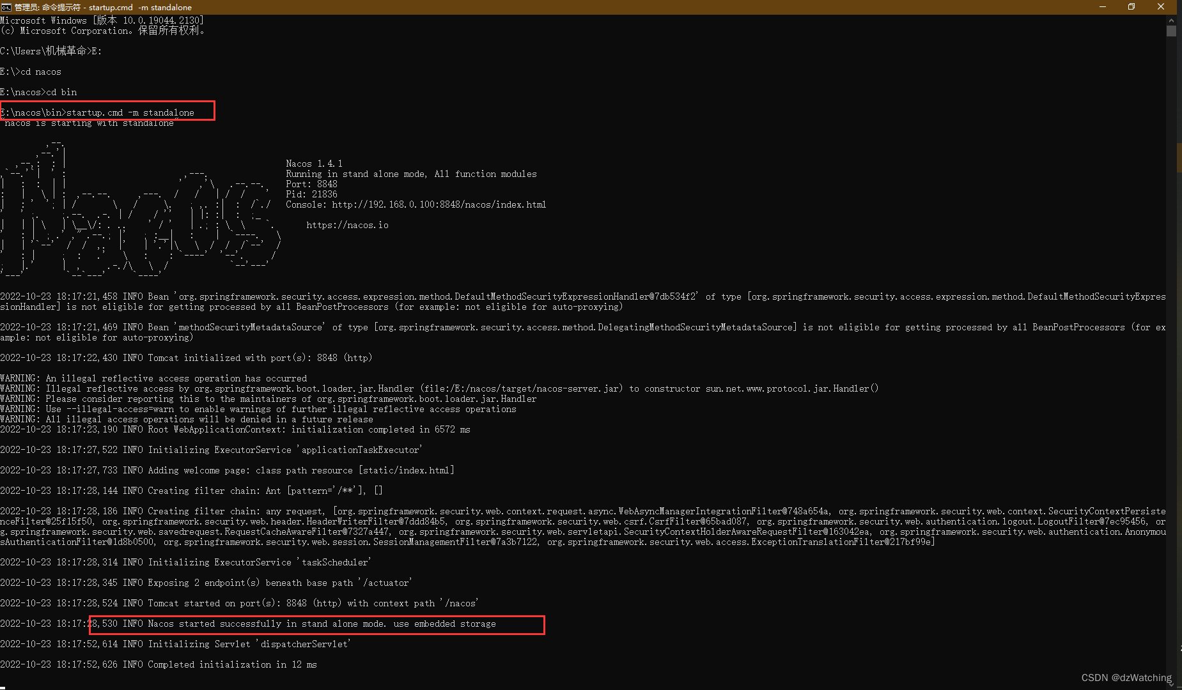Screen dimensions: 1182x690
Task: Click 'Tomcat started on port(s): 8848' line
Action: (240, 603)
